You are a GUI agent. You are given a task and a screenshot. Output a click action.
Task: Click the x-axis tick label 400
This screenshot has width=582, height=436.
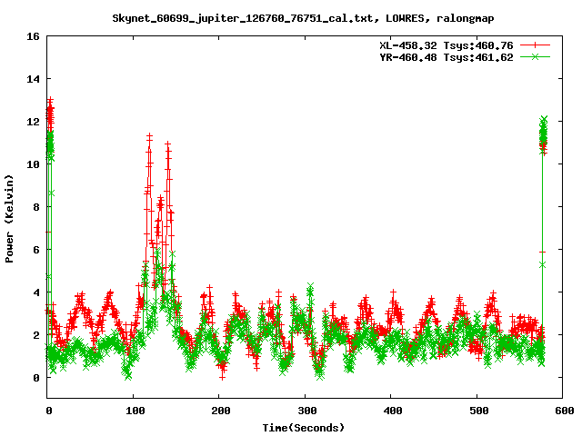pyautogui.click(x=392, y=411)
